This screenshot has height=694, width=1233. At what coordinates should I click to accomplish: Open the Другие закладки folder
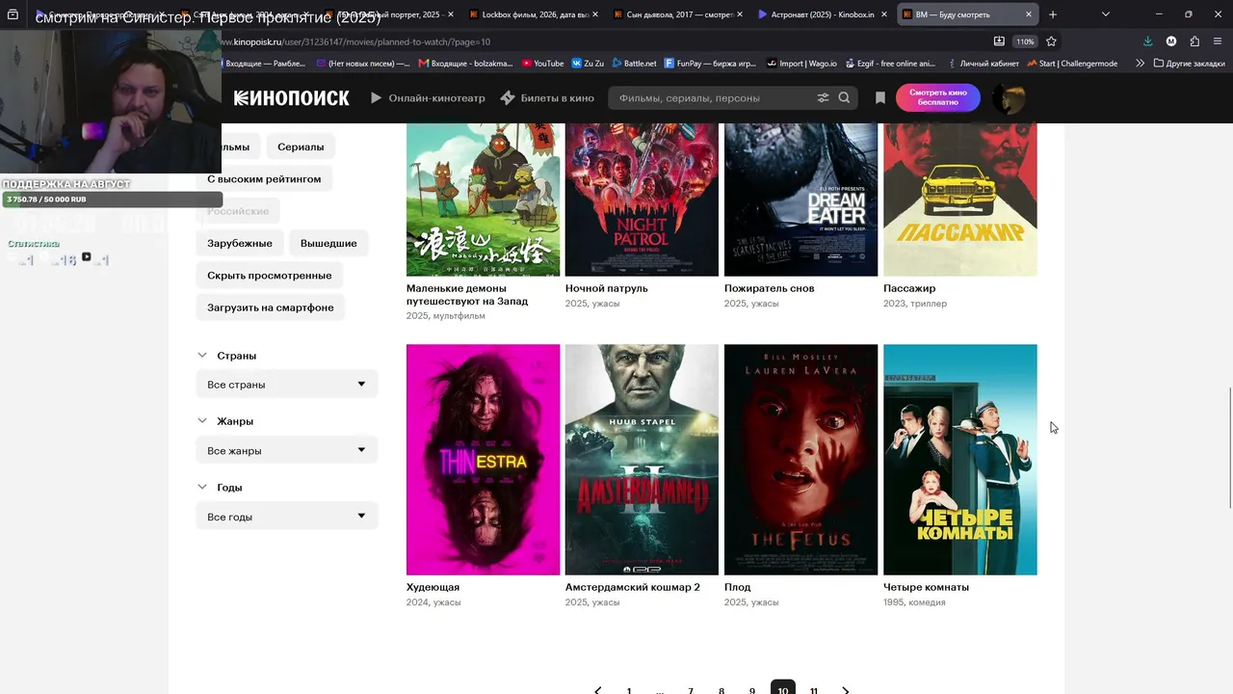pos(1189,64)
